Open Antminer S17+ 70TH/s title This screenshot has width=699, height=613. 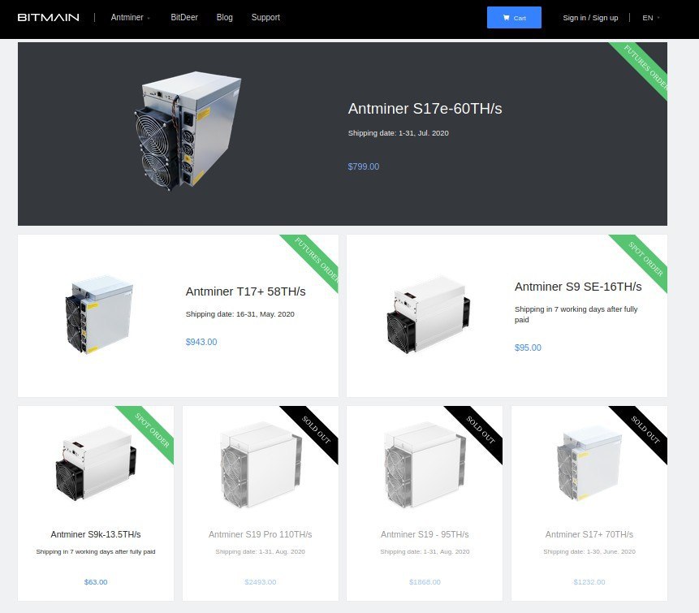589,534
